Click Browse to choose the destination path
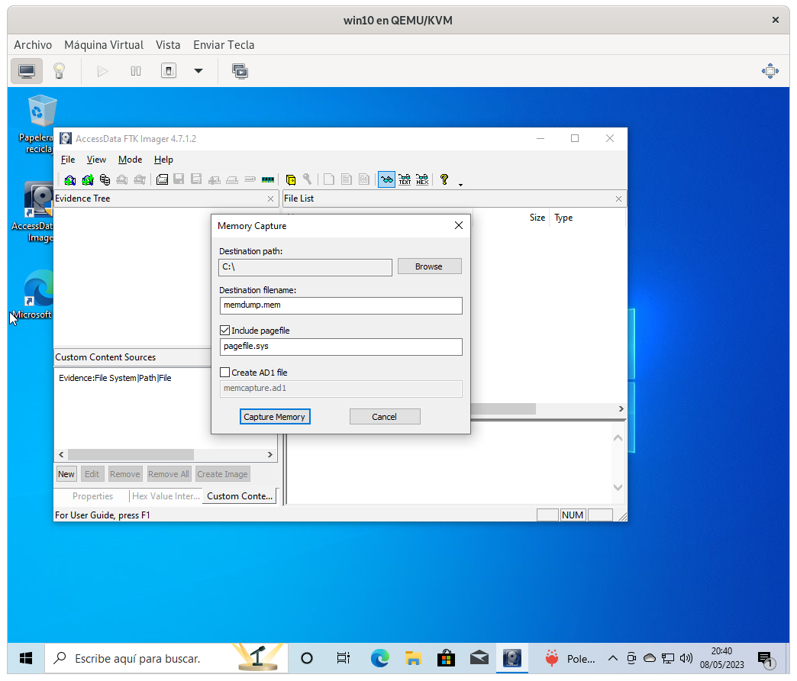 click(429, 266)
